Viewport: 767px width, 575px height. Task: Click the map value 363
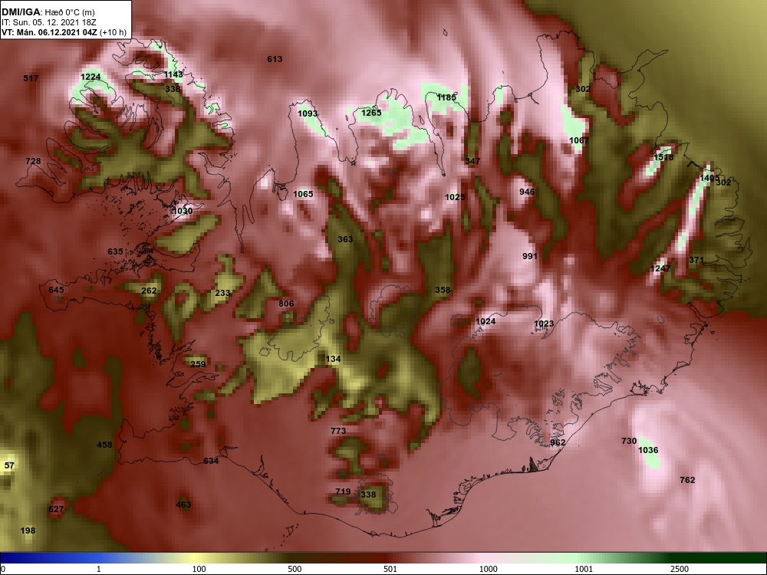(x=345, y=239)
